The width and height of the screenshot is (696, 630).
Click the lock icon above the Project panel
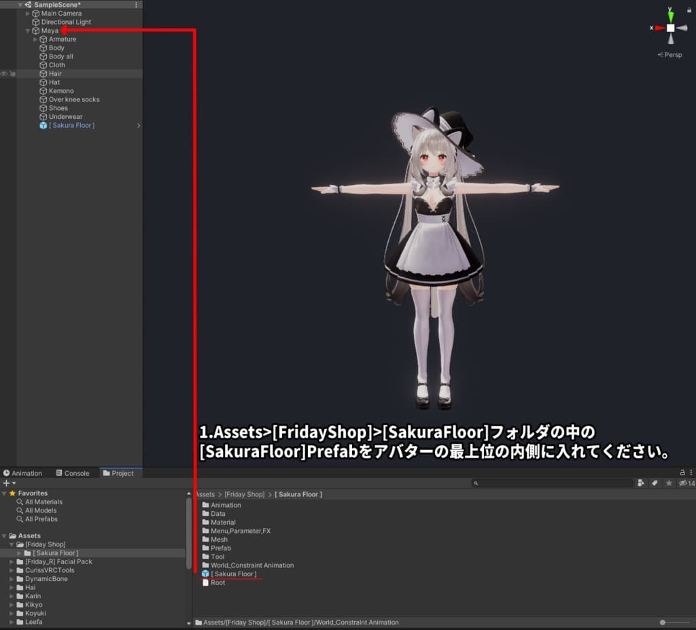[x=682, y=472]
